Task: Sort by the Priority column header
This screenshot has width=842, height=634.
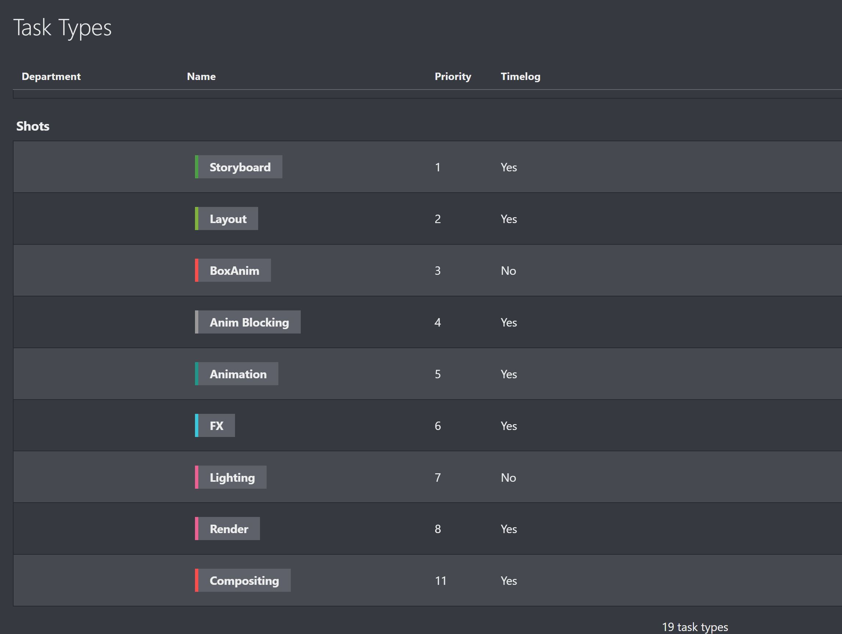Action: coord(453,76)
